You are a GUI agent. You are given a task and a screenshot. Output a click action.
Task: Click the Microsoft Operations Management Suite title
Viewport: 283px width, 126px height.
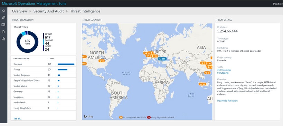[x=34, y=3]
